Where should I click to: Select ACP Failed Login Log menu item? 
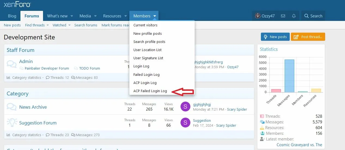pos(150,91)
